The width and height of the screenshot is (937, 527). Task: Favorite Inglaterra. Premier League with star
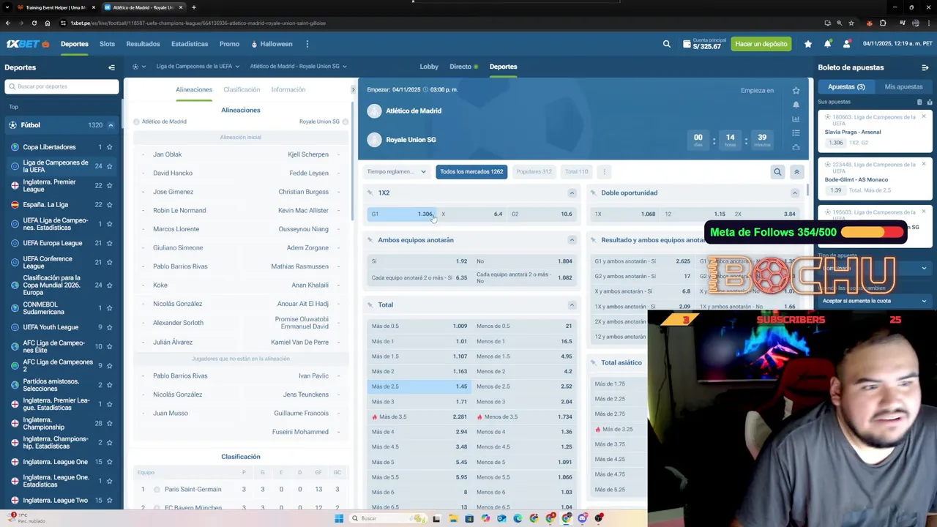tap(109, 185)
